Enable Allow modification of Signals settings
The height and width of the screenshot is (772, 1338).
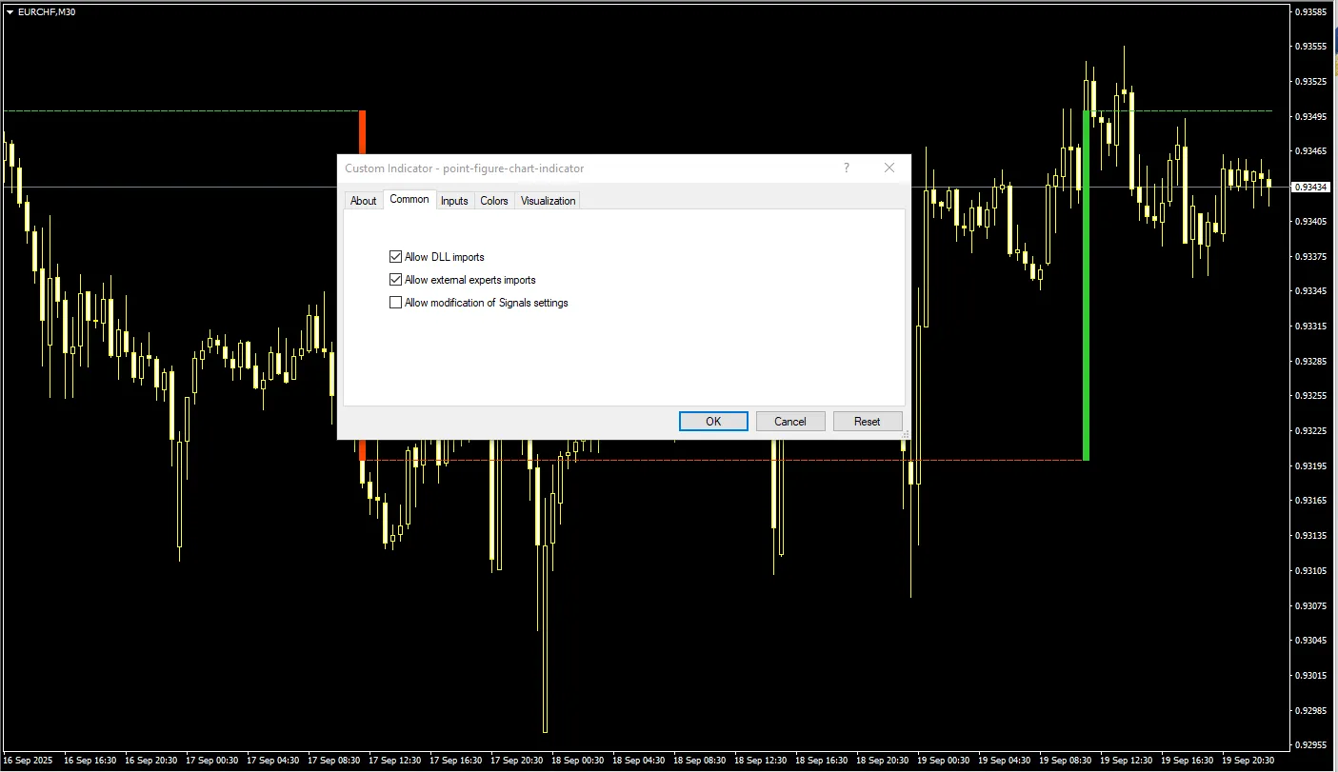395,303
